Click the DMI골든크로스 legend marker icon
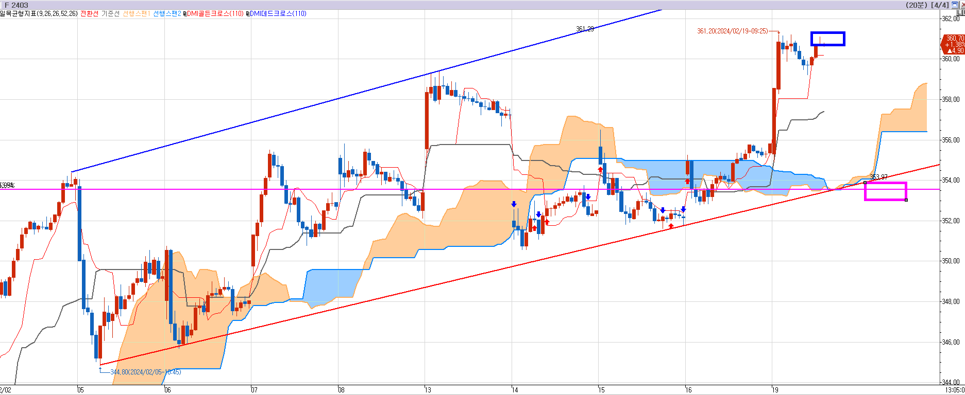 185,14
